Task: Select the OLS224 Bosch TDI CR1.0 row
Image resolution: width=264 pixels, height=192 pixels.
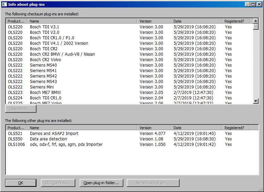Action: 129,98
